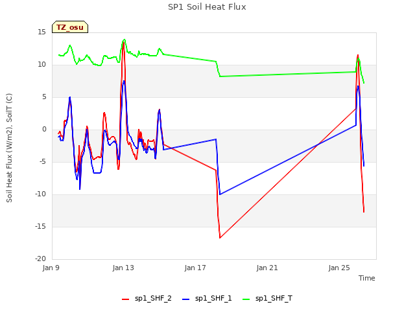Click the blue sp1_SHF_1 legend color marker
The height and width of the screenshot is (311, 415).
[185, 299]
